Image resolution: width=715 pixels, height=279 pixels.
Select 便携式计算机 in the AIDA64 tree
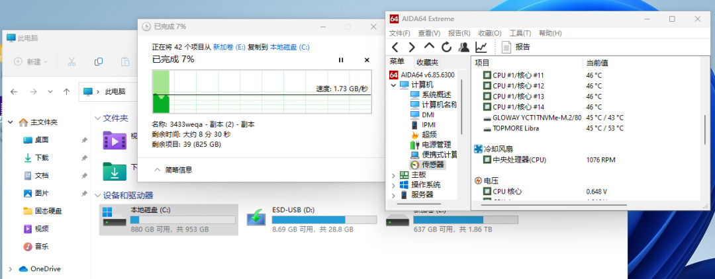point(433,155)
